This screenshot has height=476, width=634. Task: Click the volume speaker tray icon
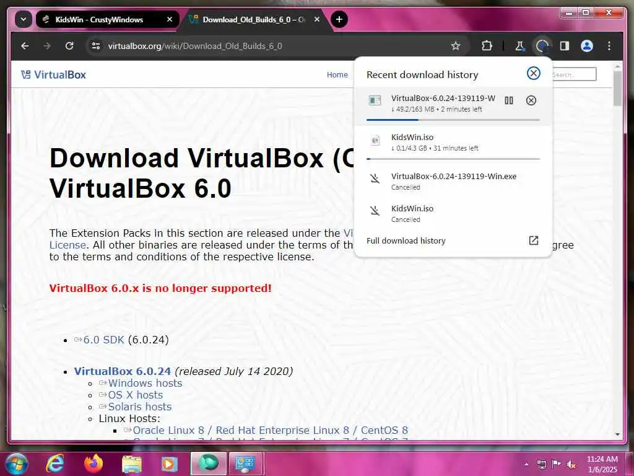click(x=571, y=464)
